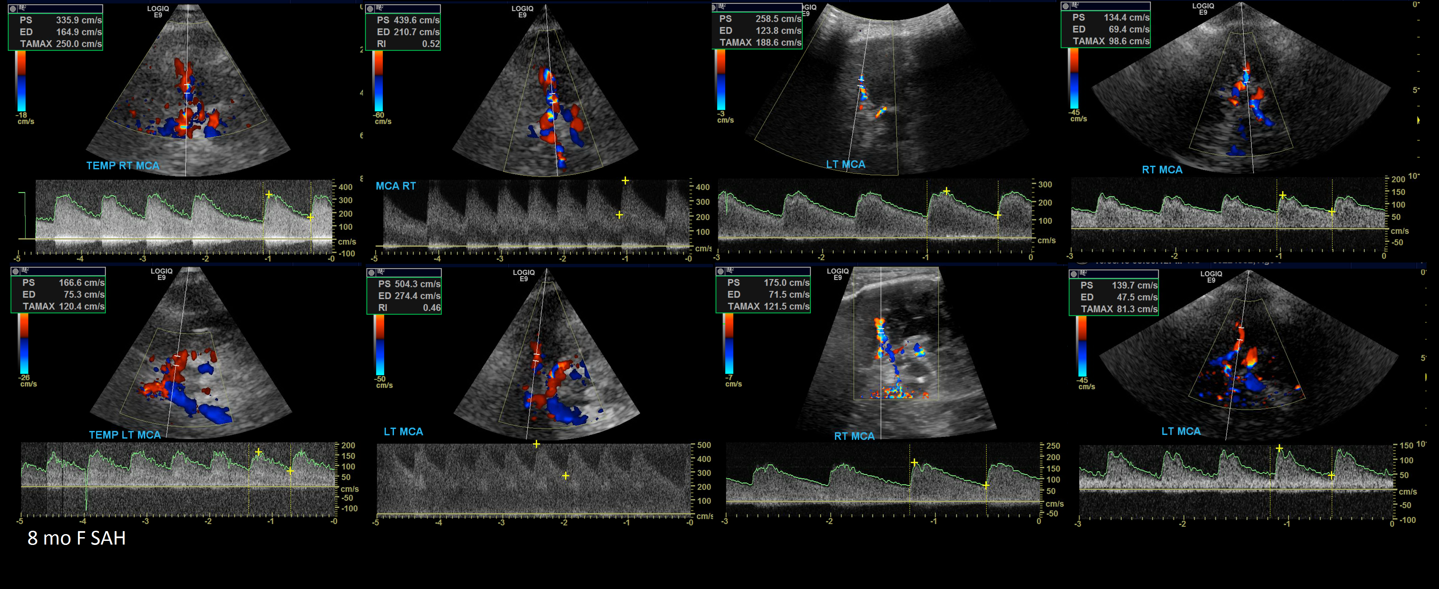Click yellow peak caliper on TEMP RT MCA waveform
Image resolution: width=1439 pixels, height=589 pixels.
(269, 195)
